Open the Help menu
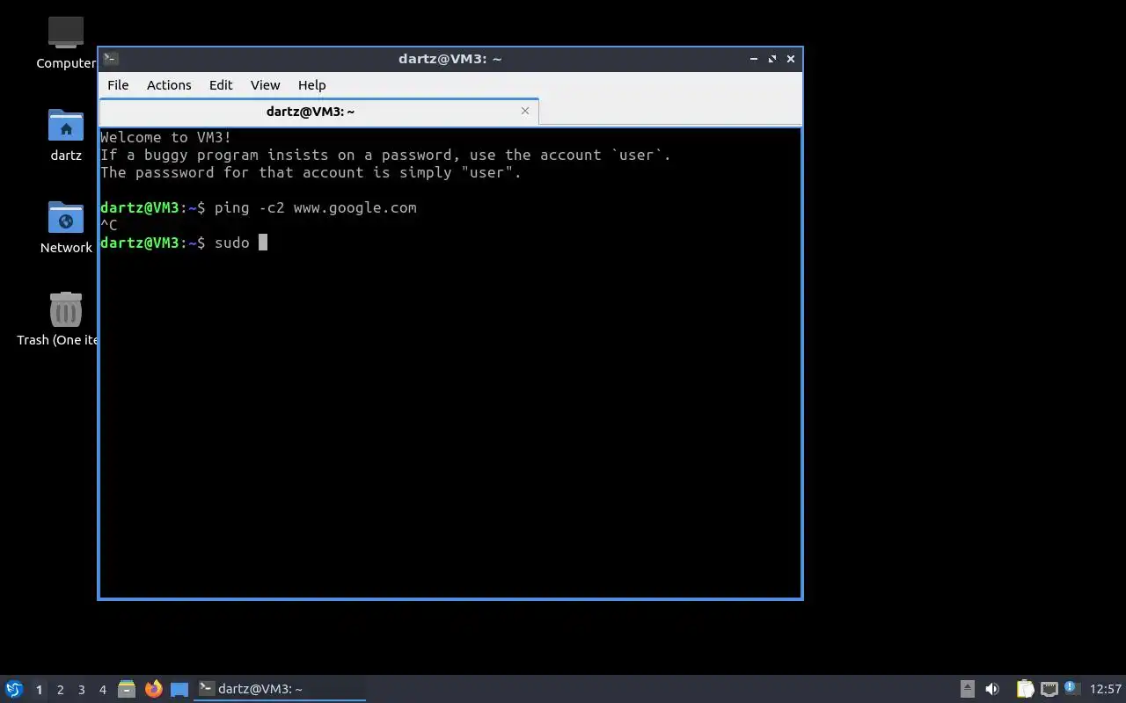This screenshot has height=703, width=1126. click(311, 85)
